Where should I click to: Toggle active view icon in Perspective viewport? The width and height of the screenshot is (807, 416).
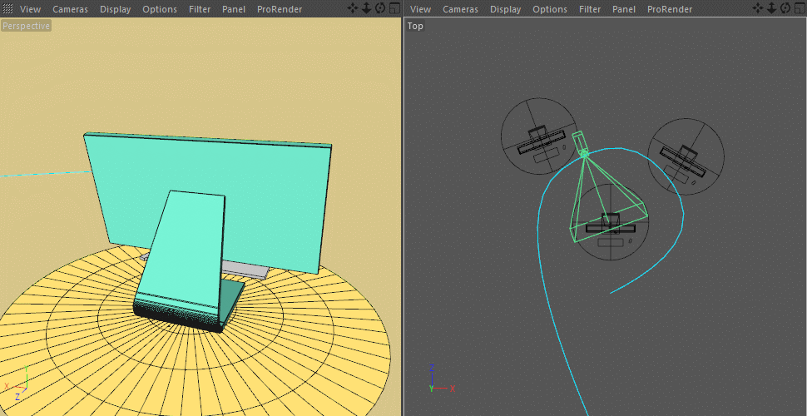point(394,7)
